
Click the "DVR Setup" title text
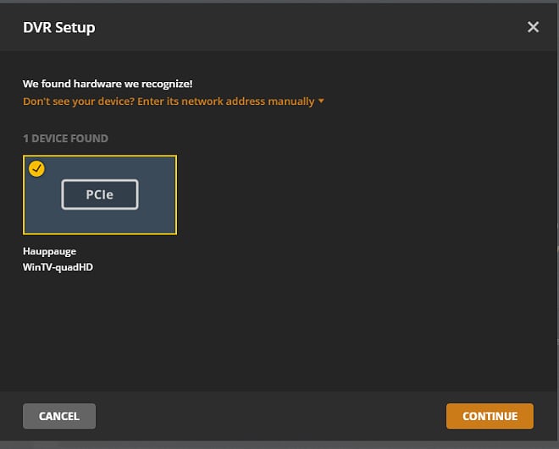point(58,28)
